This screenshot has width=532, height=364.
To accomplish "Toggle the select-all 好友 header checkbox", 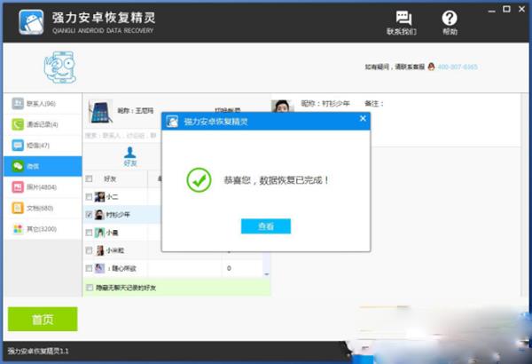I will pyautogui.click(x=89, y=178).
